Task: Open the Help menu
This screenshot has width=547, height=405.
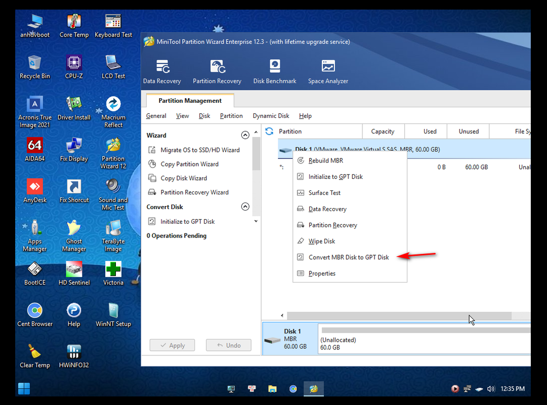Action: click(305, 116)
